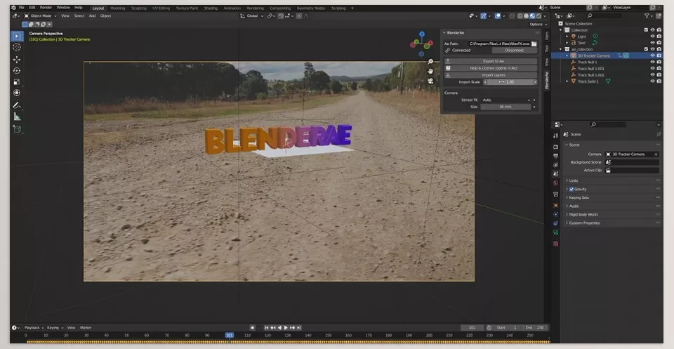Open the Global transform orientation dropdown
The height and width of the screenshot is (349, 674).
(252, 16)
